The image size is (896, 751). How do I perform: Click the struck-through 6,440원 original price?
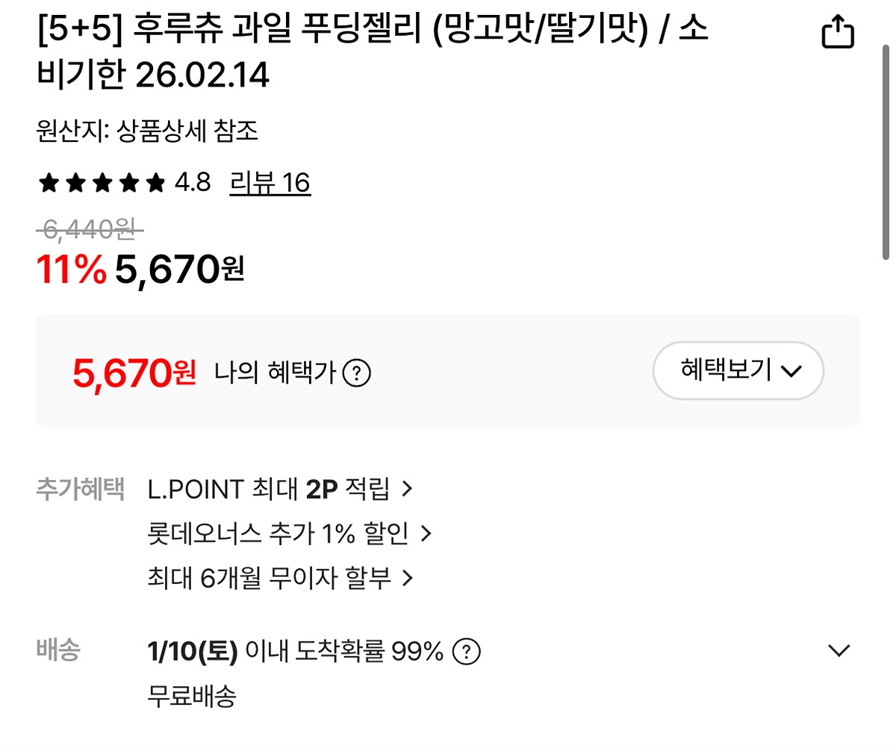tap(90, 230)
